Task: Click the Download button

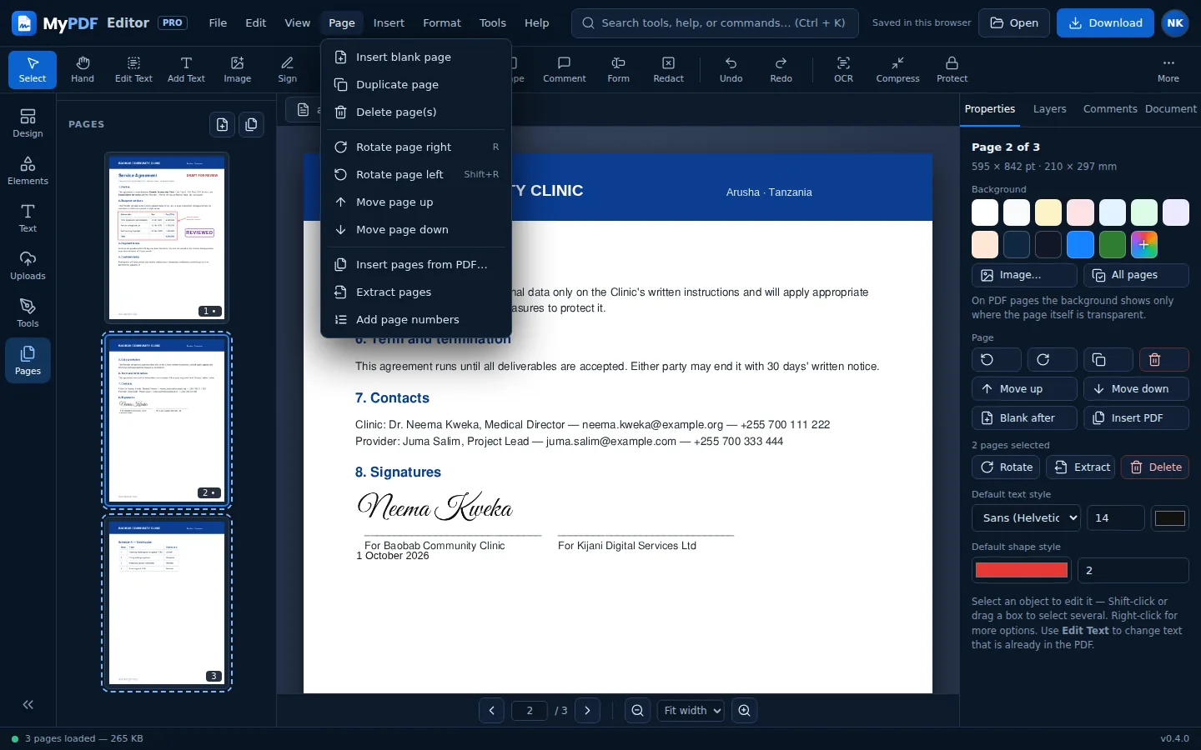Action: point(1105,23)
